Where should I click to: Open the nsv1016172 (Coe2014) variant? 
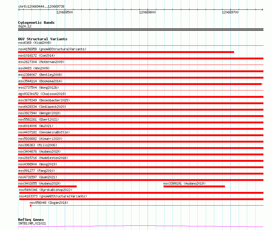pos(37,55)
